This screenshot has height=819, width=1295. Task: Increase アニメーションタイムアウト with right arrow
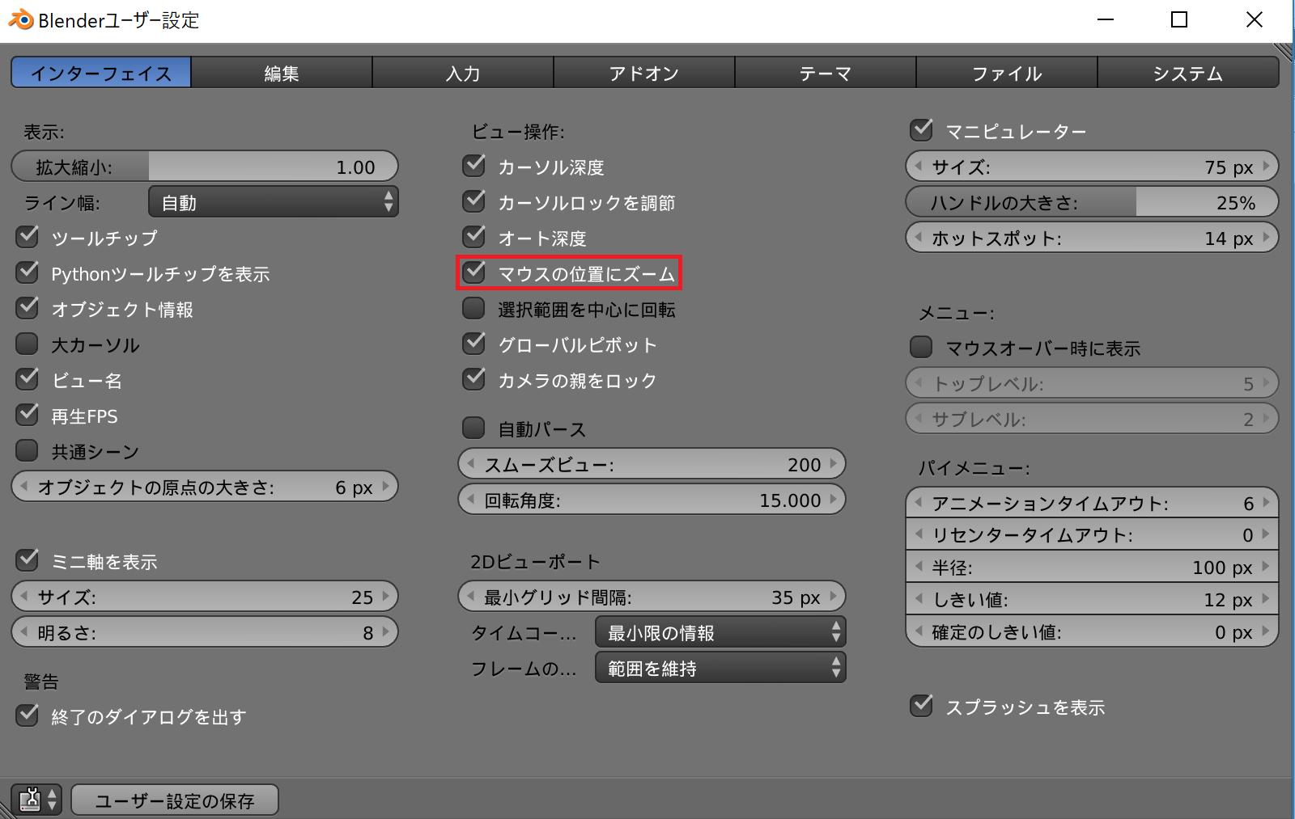coord(1266,502)
